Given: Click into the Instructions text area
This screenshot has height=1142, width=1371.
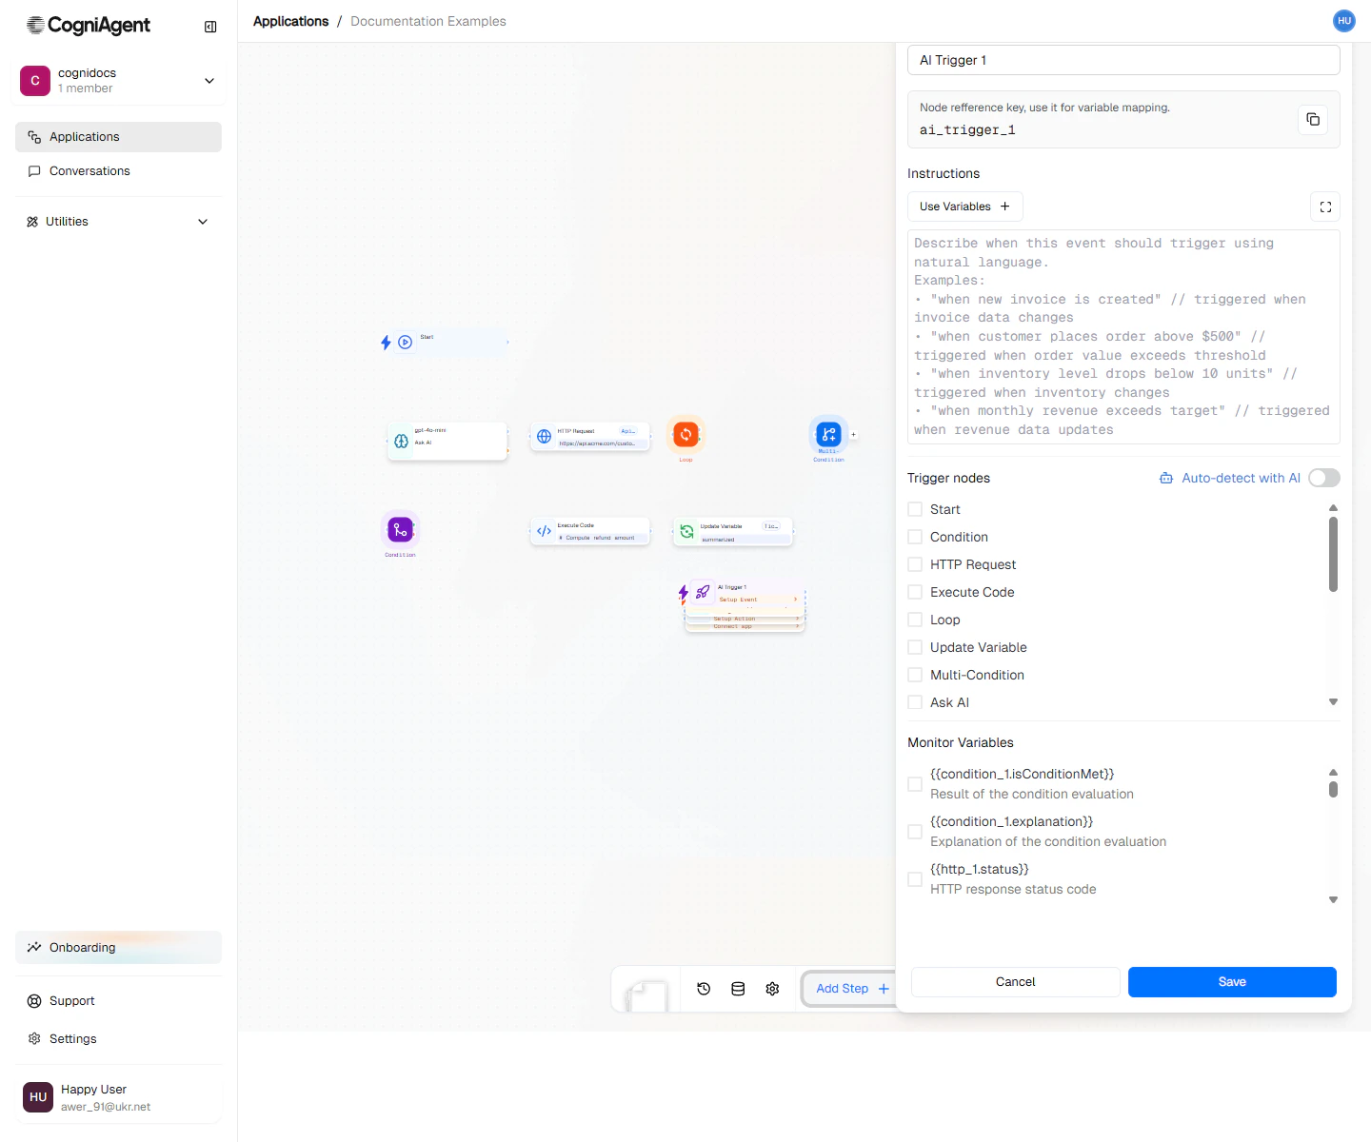Looking at the screenshot, I should coord(1123,337).
